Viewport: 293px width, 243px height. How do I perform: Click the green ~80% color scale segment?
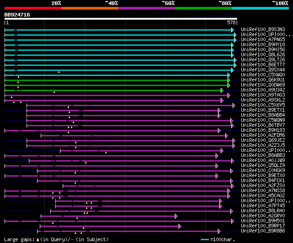[x=203, y=8]
